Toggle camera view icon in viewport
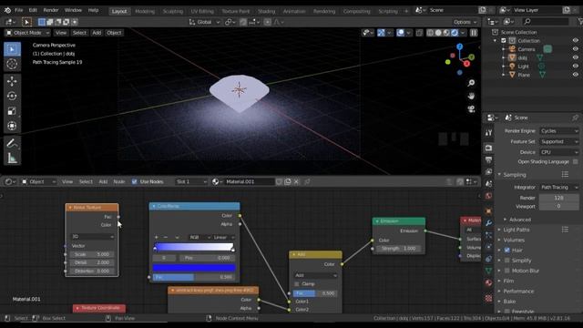 pos(471,109)
